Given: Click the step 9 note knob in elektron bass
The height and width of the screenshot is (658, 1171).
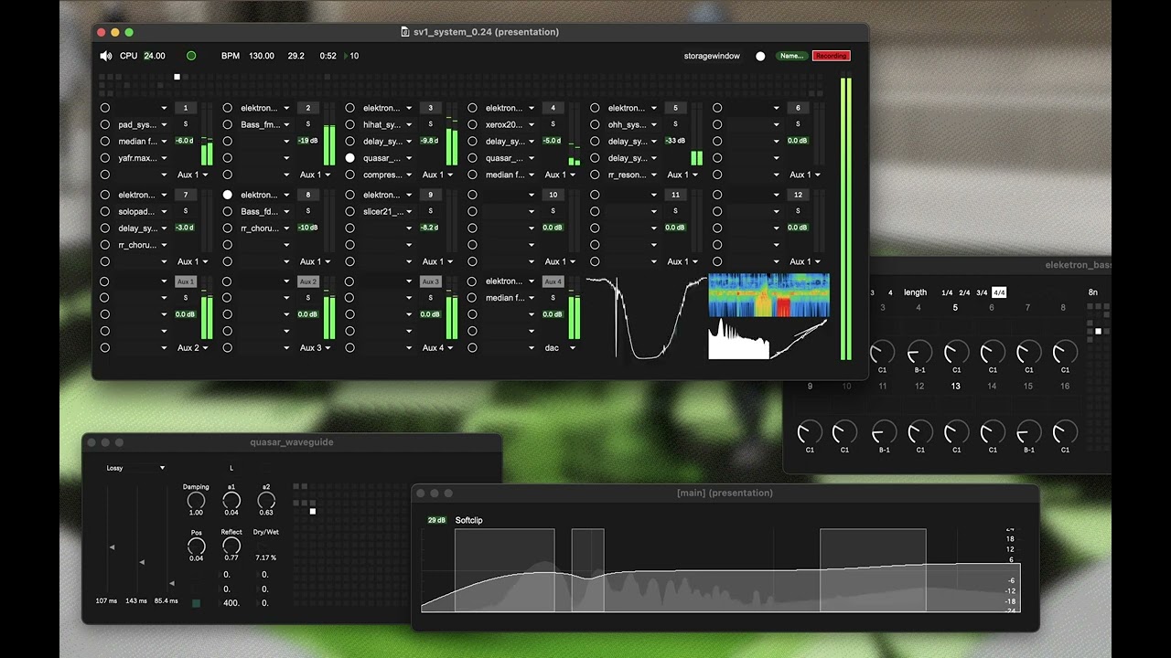Looking at the screenshot, I should (810, 432).
